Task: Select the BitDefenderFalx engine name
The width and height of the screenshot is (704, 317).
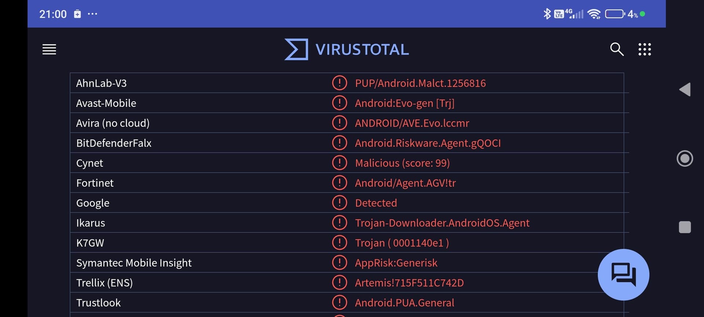Action: (114, 143)
